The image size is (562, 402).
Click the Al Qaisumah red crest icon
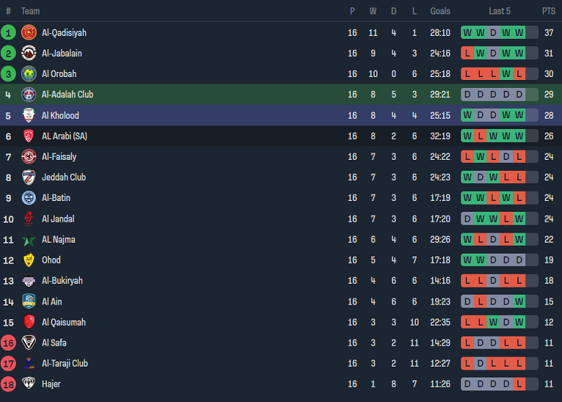point(29,322)
